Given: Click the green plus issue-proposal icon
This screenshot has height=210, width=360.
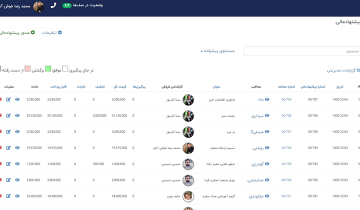Looking at the screenshot, I should tap(33, 32).
